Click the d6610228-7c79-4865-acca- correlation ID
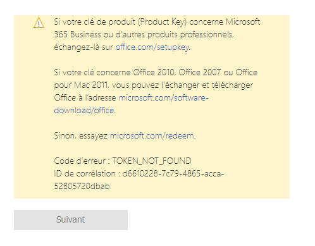The height and width of the screenshot is (246, 315). [173, 173]
